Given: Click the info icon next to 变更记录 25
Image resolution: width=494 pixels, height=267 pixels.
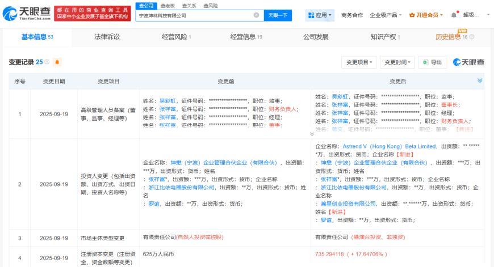Looking at the screenshot, I should pos(47,62).
